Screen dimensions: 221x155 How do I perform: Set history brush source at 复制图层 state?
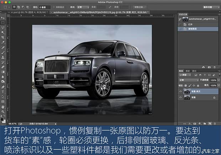pyautogui.click(x=180, y=29)
